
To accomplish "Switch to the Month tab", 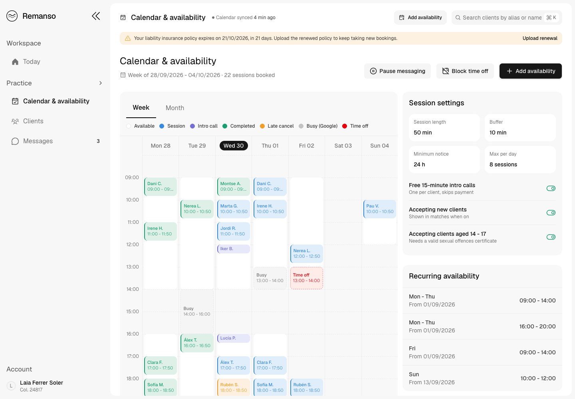I will tap(175, 108).
